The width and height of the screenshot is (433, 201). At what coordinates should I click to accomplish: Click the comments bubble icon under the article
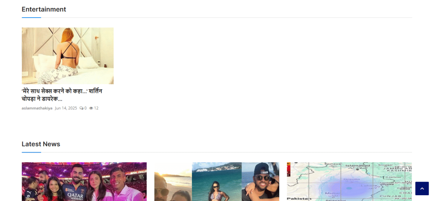tap(81, 108)
